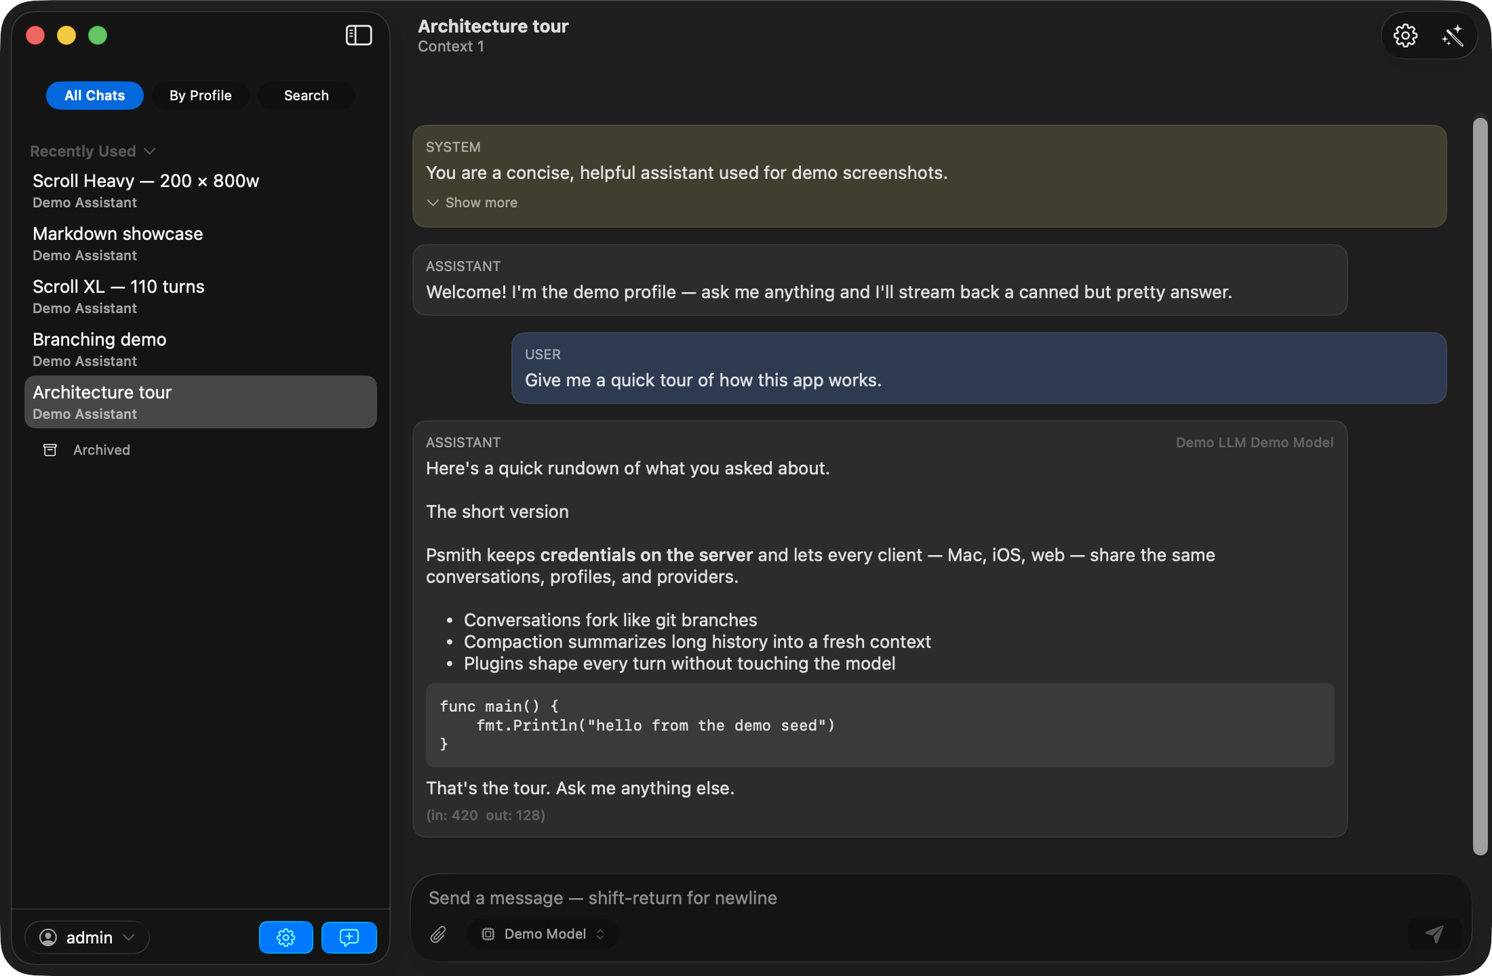Click the token count (in: 420 out: 128)
Image resolution: width=1492 pixels, height=976 pixels.
coord(486,815)
